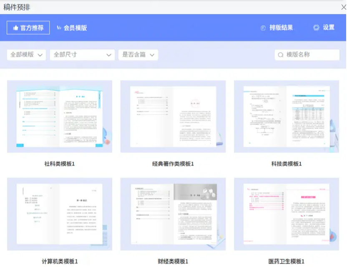Open the 是否含篇 dropdown
Viewport: 347px width, 268px height.
138,55
